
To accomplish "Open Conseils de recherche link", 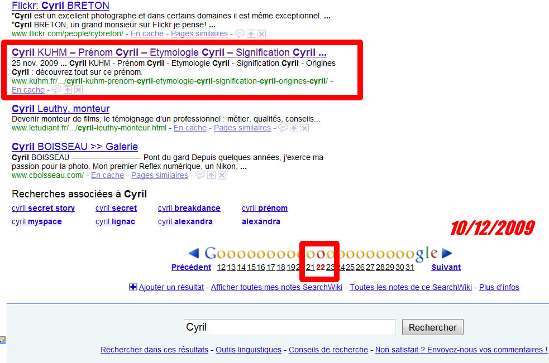I will pyautogui.click(x=328, y=350).
